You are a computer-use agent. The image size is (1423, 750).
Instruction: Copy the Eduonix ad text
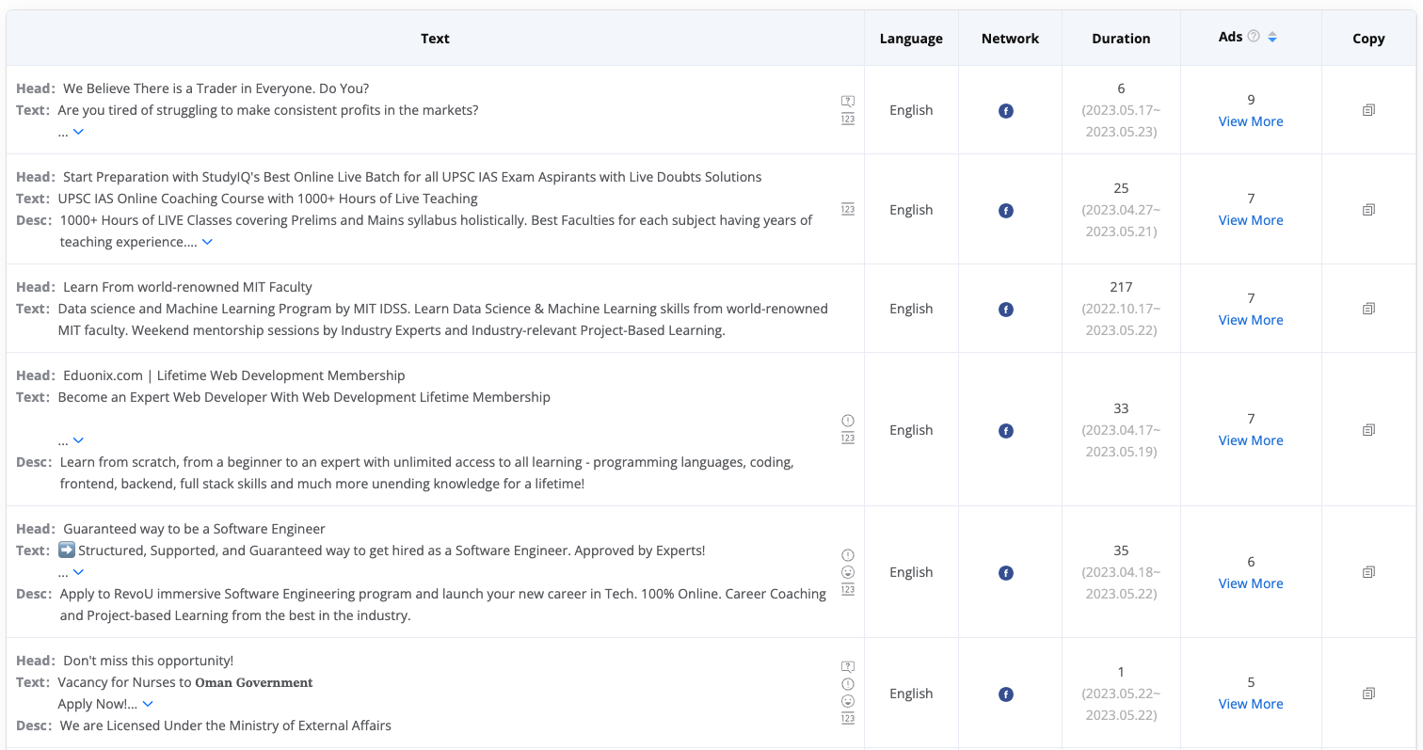coord(1368,430)
